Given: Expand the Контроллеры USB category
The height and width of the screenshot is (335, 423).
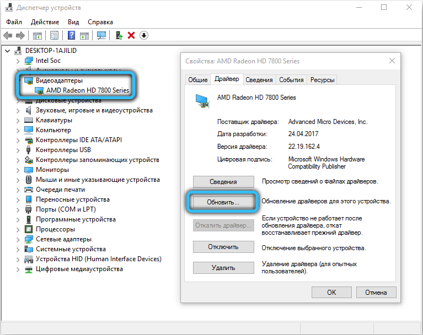Looking at the screenshot, I should pos(18,150).
